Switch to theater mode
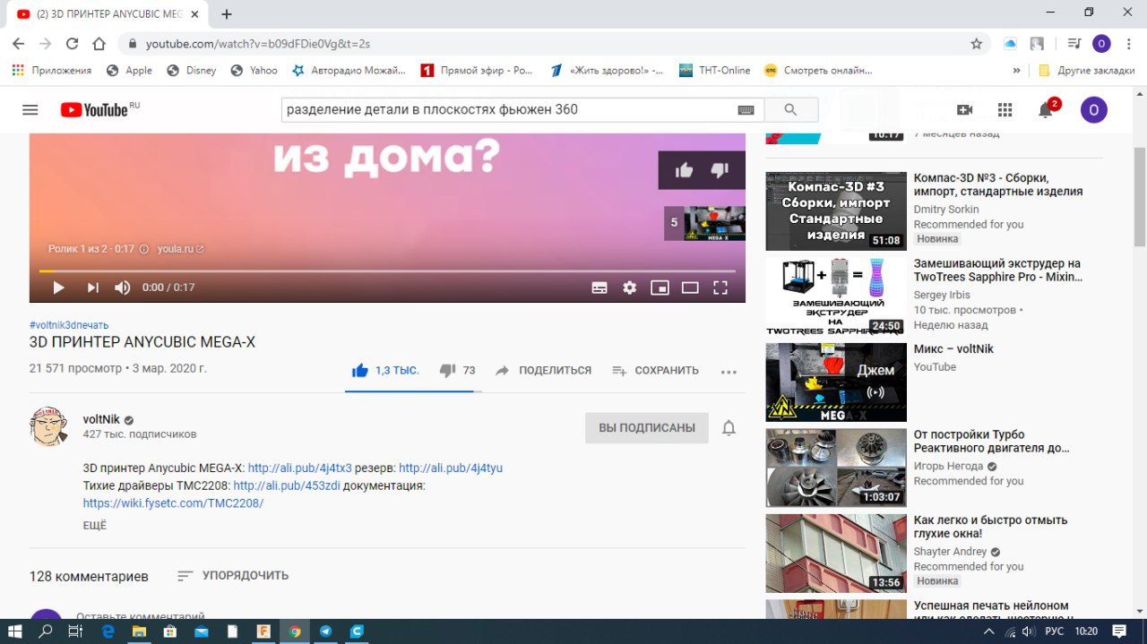Screen dimensions: 1147x644 coord(690,288)
